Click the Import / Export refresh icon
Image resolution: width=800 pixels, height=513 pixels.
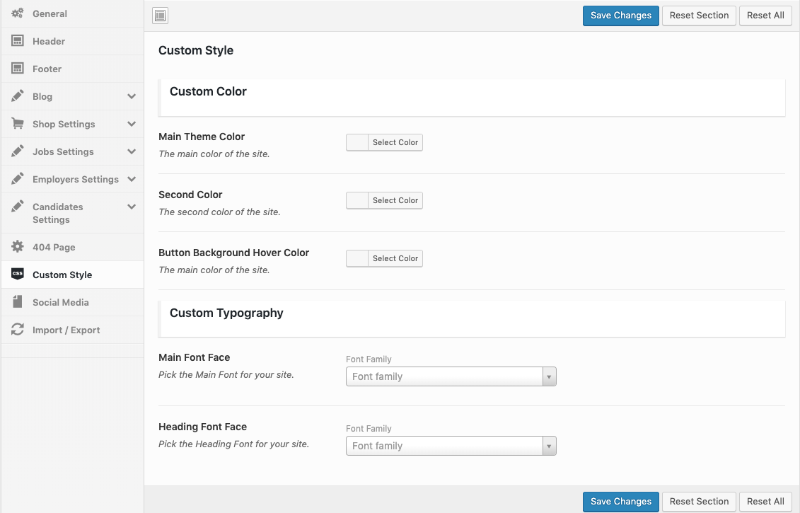tap(18, 330)
